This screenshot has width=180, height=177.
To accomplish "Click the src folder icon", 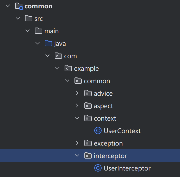I will 28,18.
